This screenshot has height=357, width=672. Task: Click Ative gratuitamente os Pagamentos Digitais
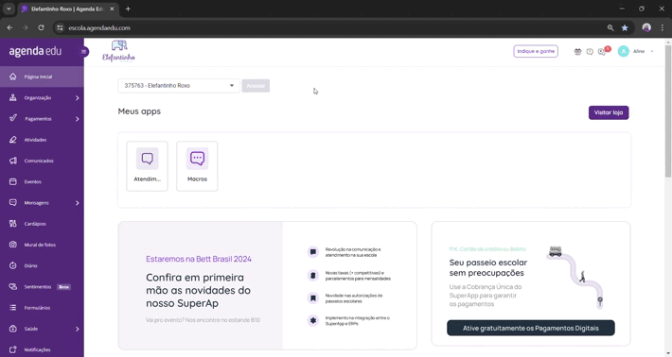tap(531, 328)
